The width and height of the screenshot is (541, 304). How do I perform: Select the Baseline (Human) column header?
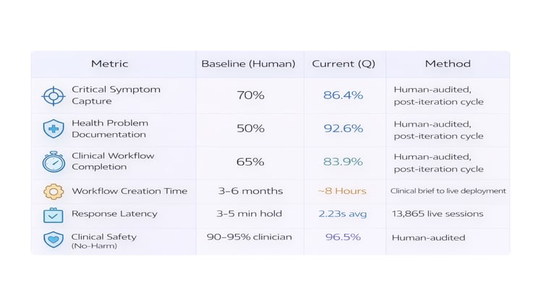click(248, 64)
